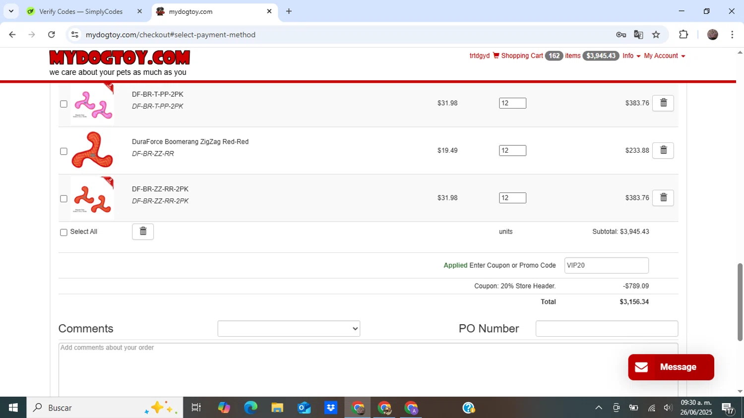The height and width of the screenshot is (418, 744).
Task: Close the mydogtoy.com tab
Action: 269,11
